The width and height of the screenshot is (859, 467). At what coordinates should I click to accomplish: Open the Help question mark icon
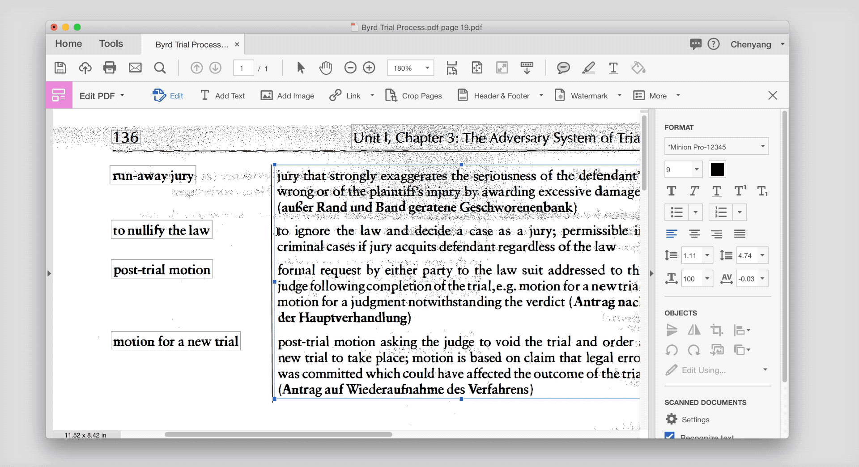[714, 44]
